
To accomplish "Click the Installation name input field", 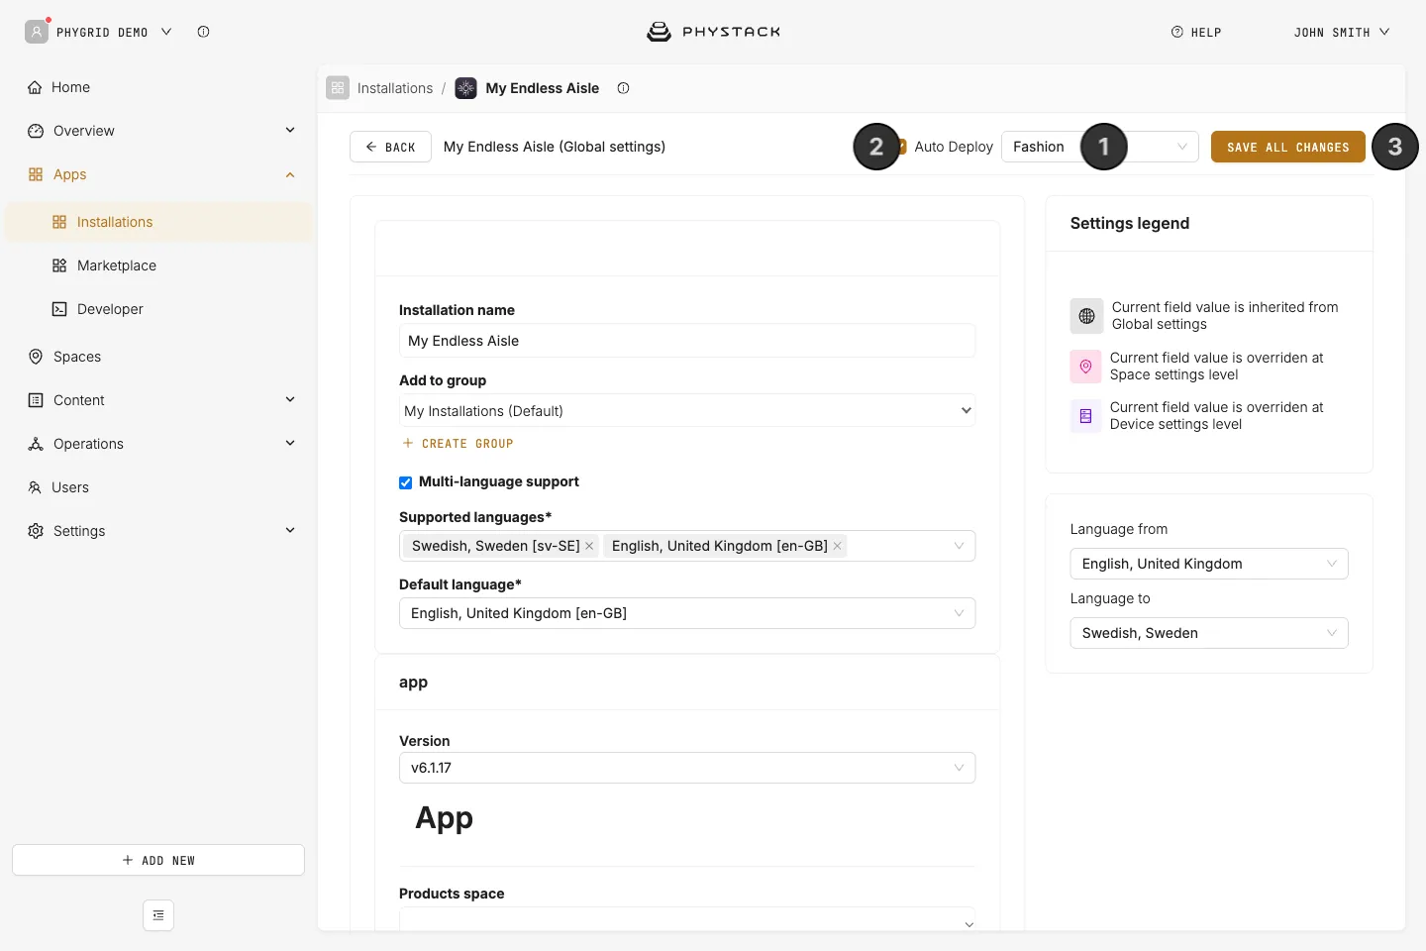I will 687,341.
